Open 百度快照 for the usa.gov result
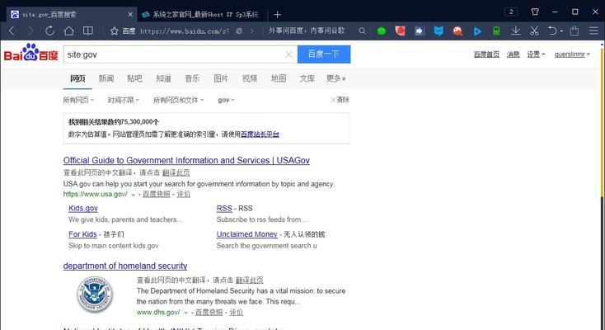Screen dimensions: 605x330 [157, 194]
